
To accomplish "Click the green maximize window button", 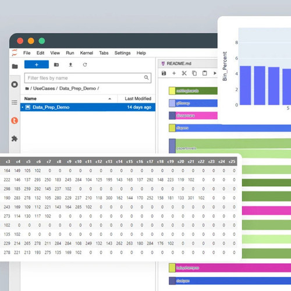I will coord(42,41).
